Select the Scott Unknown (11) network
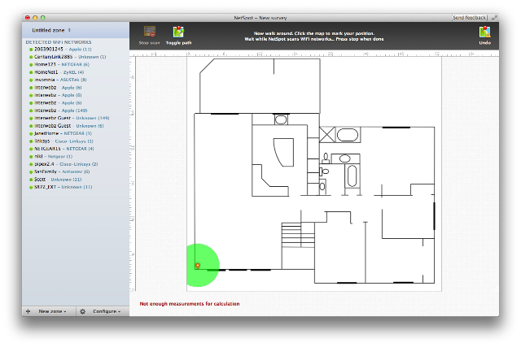Viewport: 521px width, 347px height. [x=76, y=179]
